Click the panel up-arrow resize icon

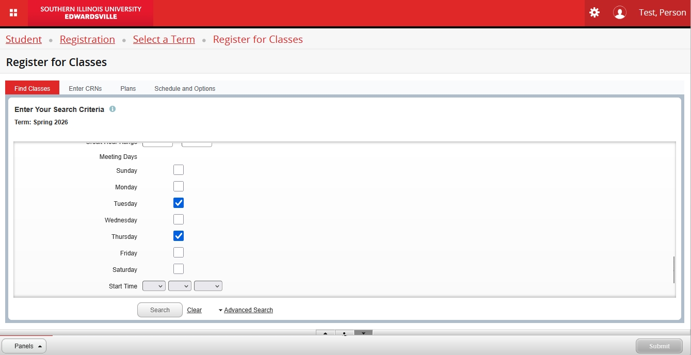[325, 333]
